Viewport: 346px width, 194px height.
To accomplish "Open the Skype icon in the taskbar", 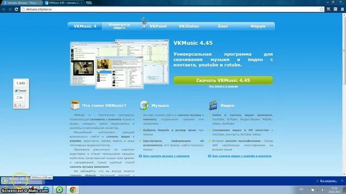I will (x=45, y=190).
